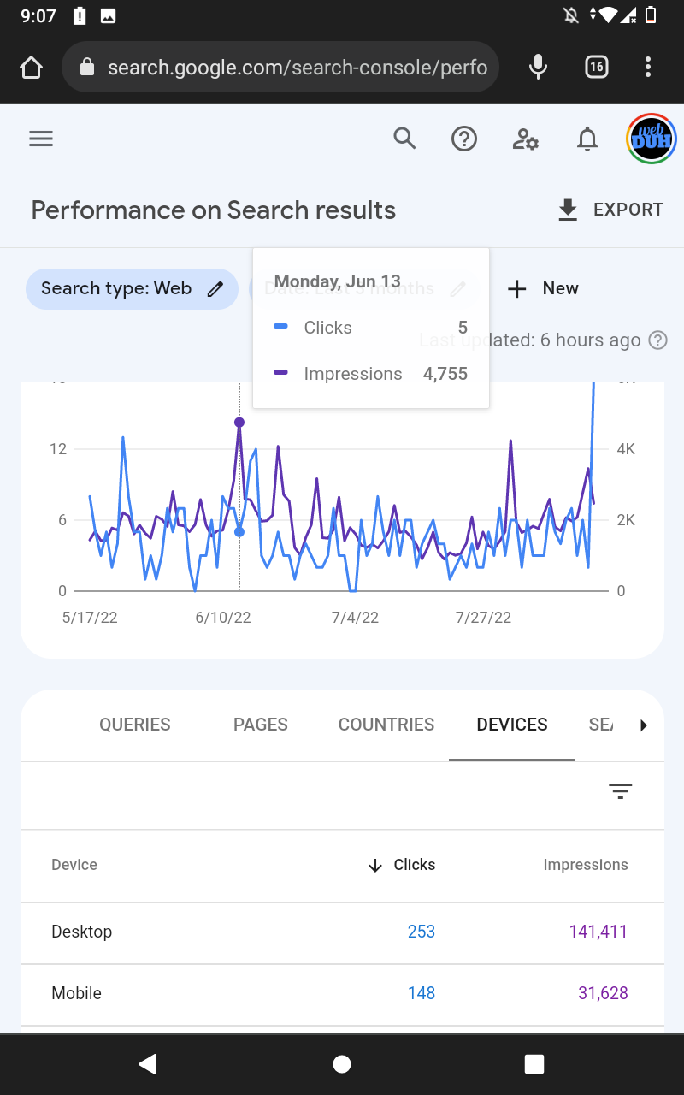Switch to the Queries tab
The width and height of the screenshot is (684, 1095).
click(135, 725)
